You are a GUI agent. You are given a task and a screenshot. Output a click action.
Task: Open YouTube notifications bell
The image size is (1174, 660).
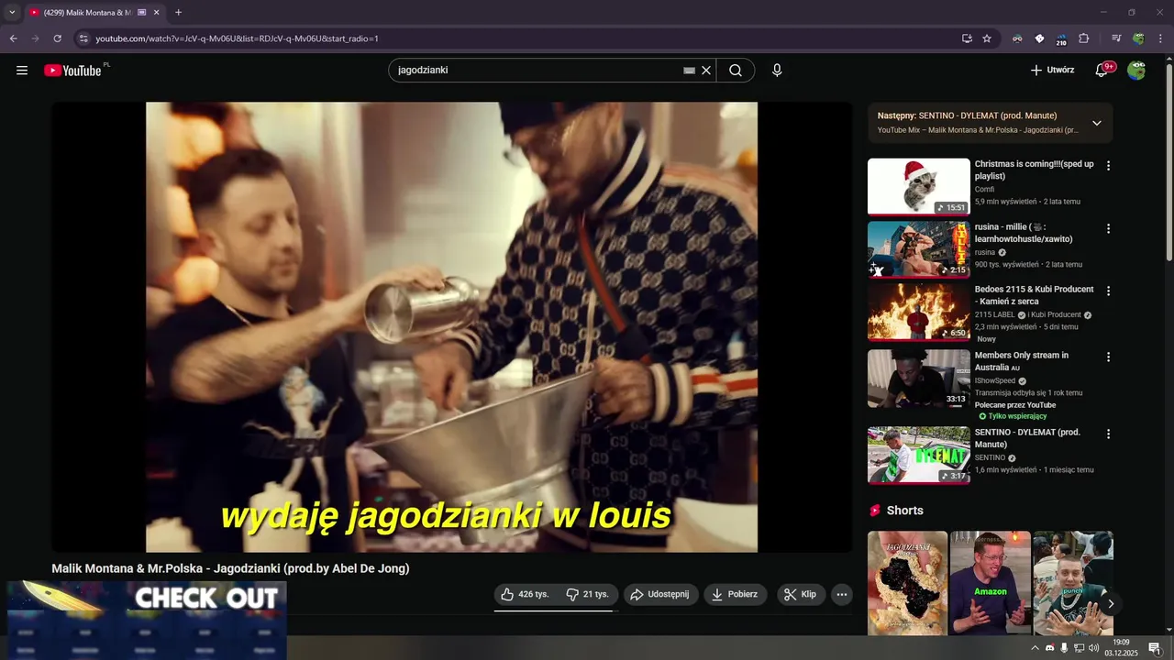[1102, 71]
